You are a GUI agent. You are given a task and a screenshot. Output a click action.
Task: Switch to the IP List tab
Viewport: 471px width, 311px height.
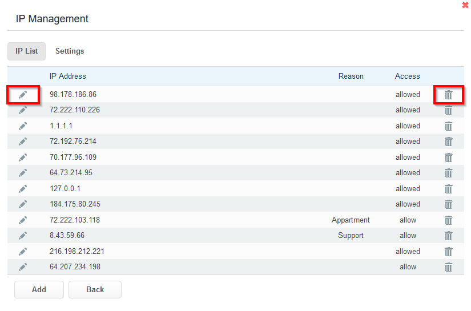(26, 51)
